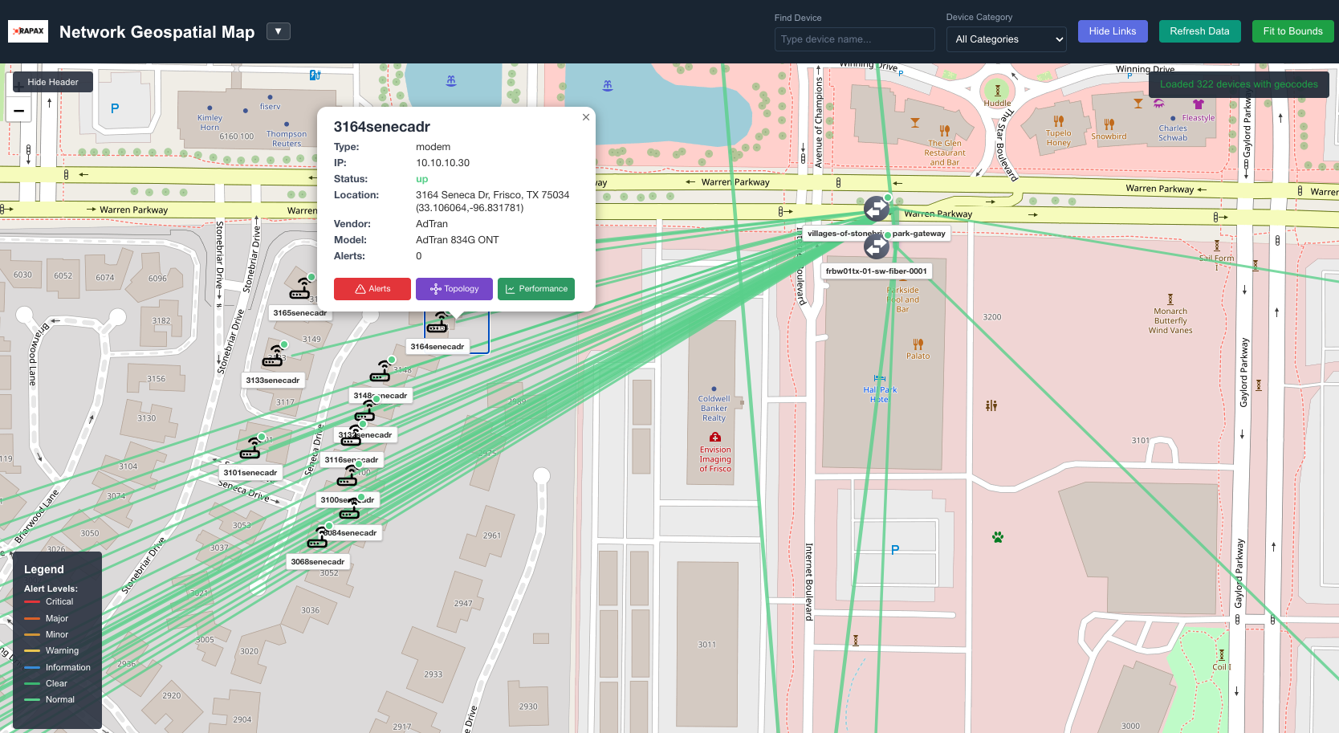Open Performance for 3164senecadr
Screen dimensions: 1339x733
click(536, 289)
